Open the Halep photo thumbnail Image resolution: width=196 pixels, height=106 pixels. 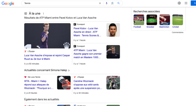coord(64,83)
